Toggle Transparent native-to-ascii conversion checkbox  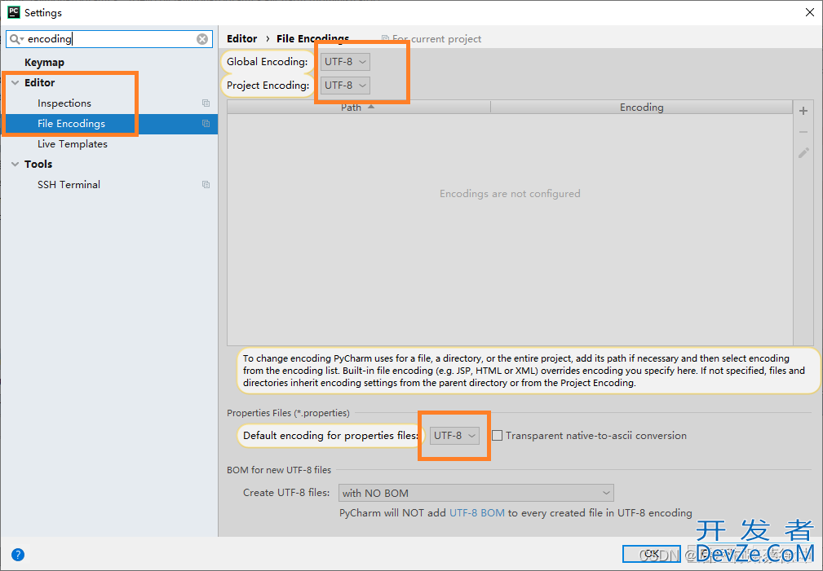point(497,435)
